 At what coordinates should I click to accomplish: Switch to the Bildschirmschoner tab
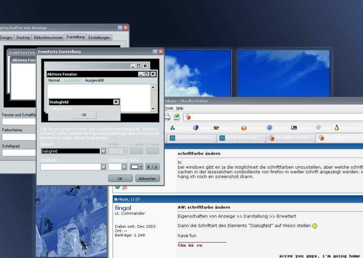pos(48,38)
